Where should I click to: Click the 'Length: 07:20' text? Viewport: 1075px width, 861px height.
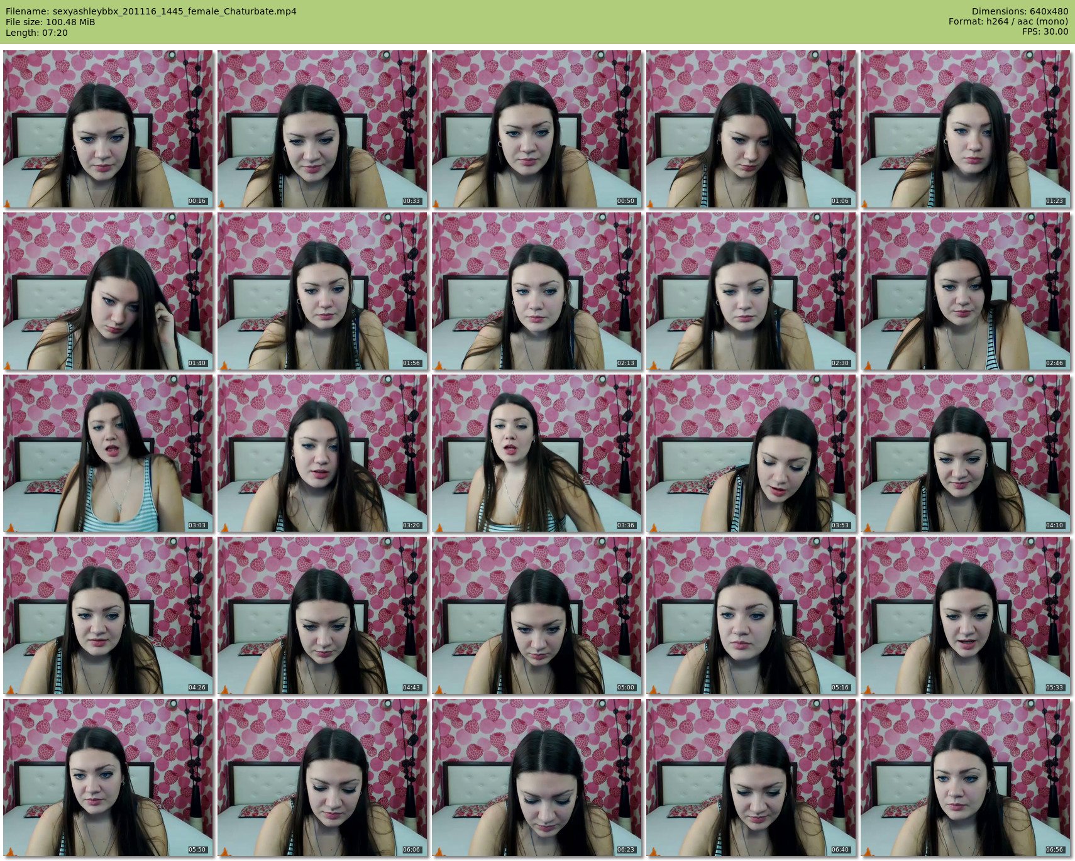(x=36, y=33)
